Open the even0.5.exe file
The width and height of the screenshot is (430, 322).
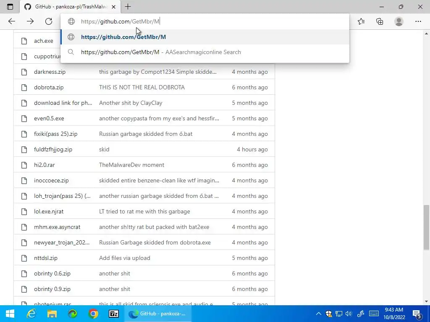coord(49,118)
